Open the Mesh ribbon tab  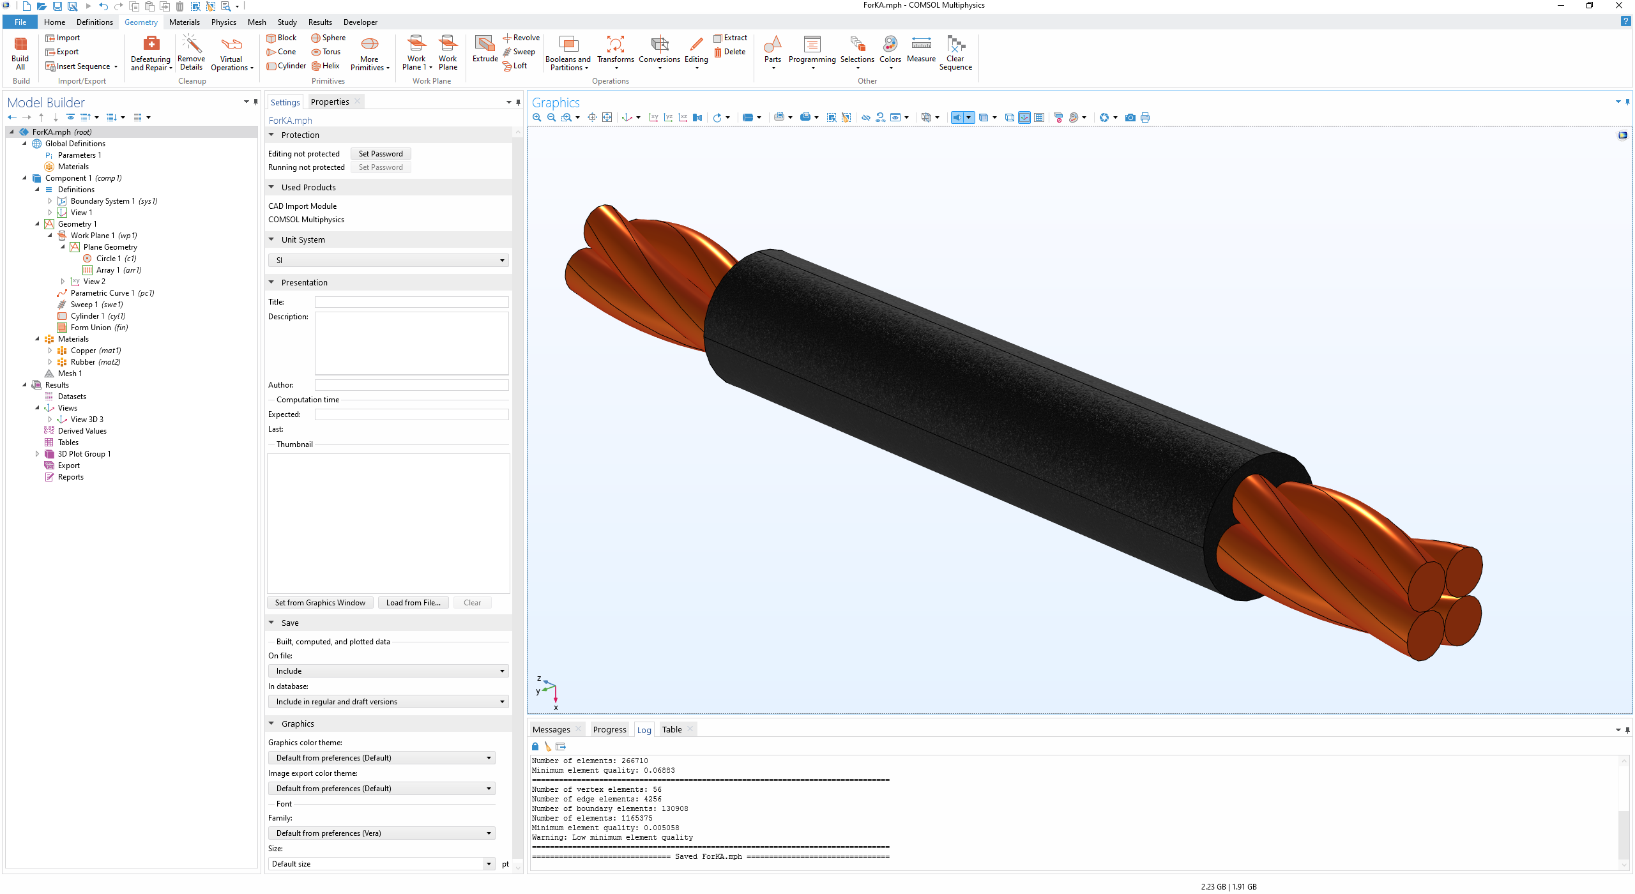tap(257, 22)
